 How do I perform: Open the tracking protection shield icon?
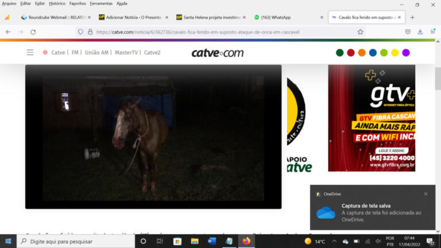(x=81, y=32)
